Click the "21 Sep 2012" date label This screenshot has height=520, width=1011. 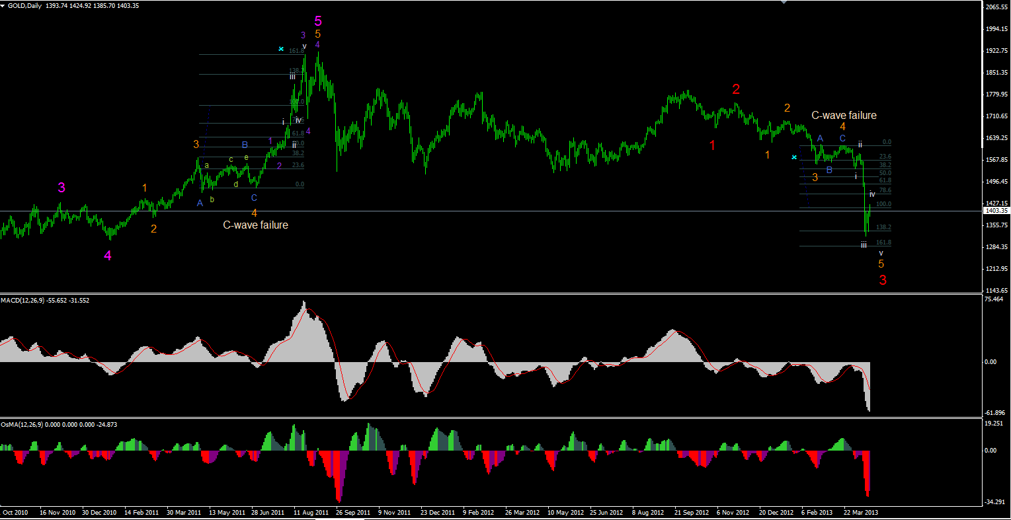coord(692,513)
